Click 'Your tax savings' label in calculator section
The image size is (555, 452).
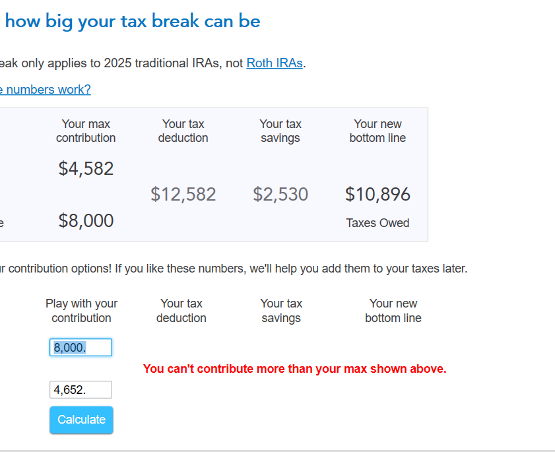pyautogui.click(x=281, y=311)
